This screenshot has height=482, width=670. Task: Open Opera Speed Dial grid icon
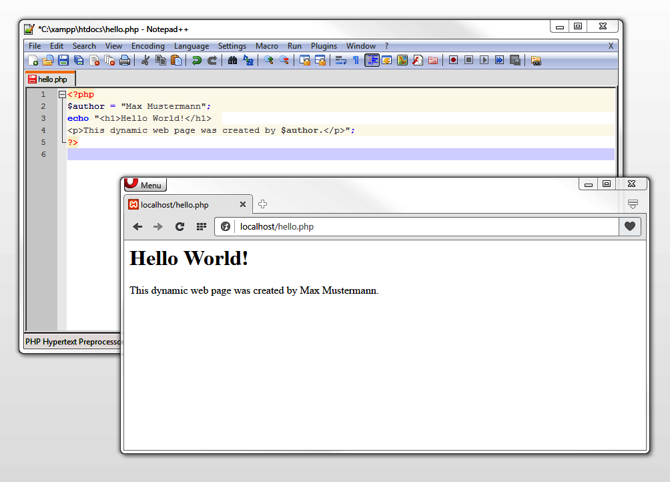(x=201, y=227)
